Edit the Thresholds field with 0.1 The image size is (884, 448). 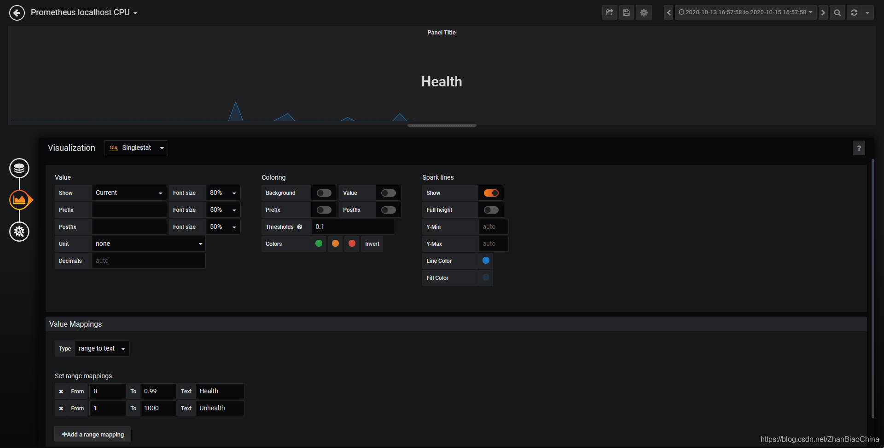[x=353, y=227]
